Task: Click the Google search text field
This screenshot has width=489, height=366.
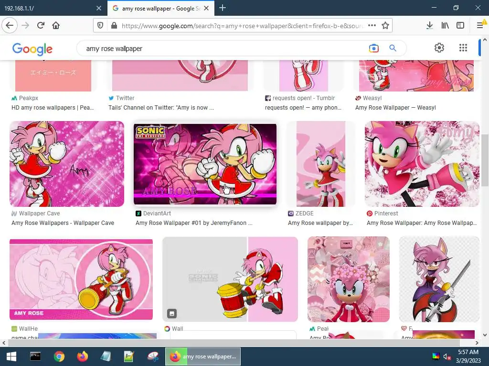Action: pyautogui.click(x=224, y=49)
